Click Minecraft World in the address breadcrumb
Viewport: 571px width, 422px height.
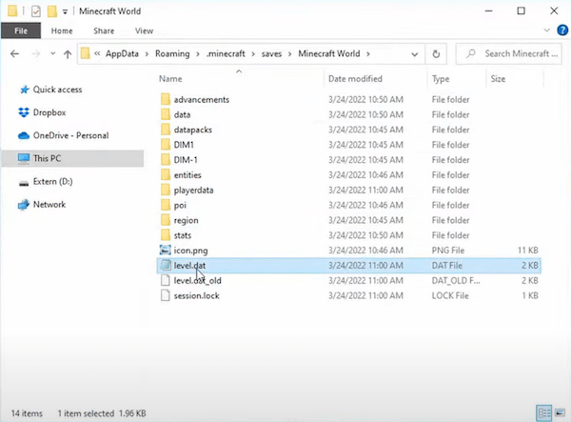click(x=329, y=54)
